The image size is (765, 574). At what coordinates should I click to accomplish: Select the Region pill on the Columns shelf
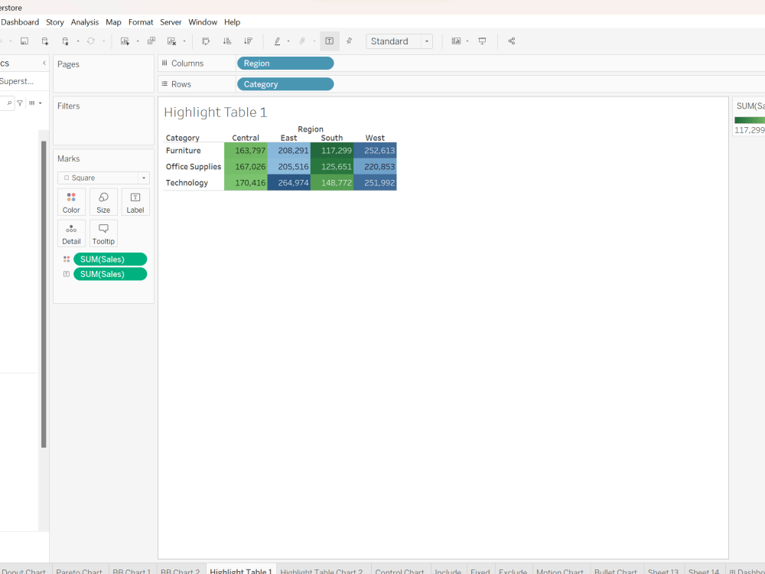pyautogui.click(x=285, y=63)
